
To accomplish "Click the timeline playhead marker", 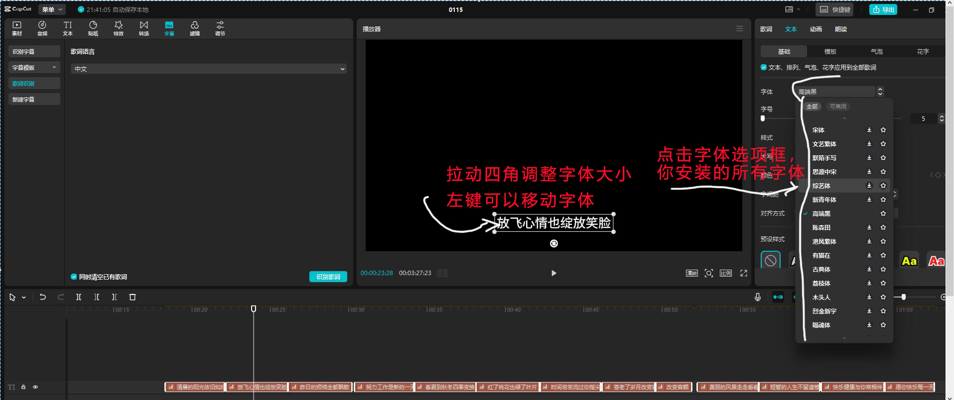I will click(254, 309).
